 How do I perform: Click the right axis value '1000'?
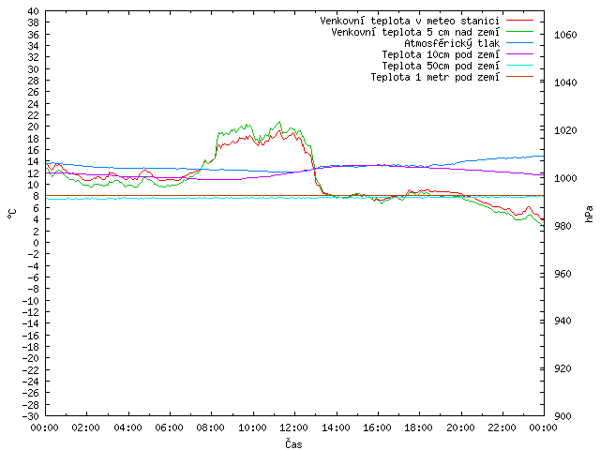tap(565, 178)
